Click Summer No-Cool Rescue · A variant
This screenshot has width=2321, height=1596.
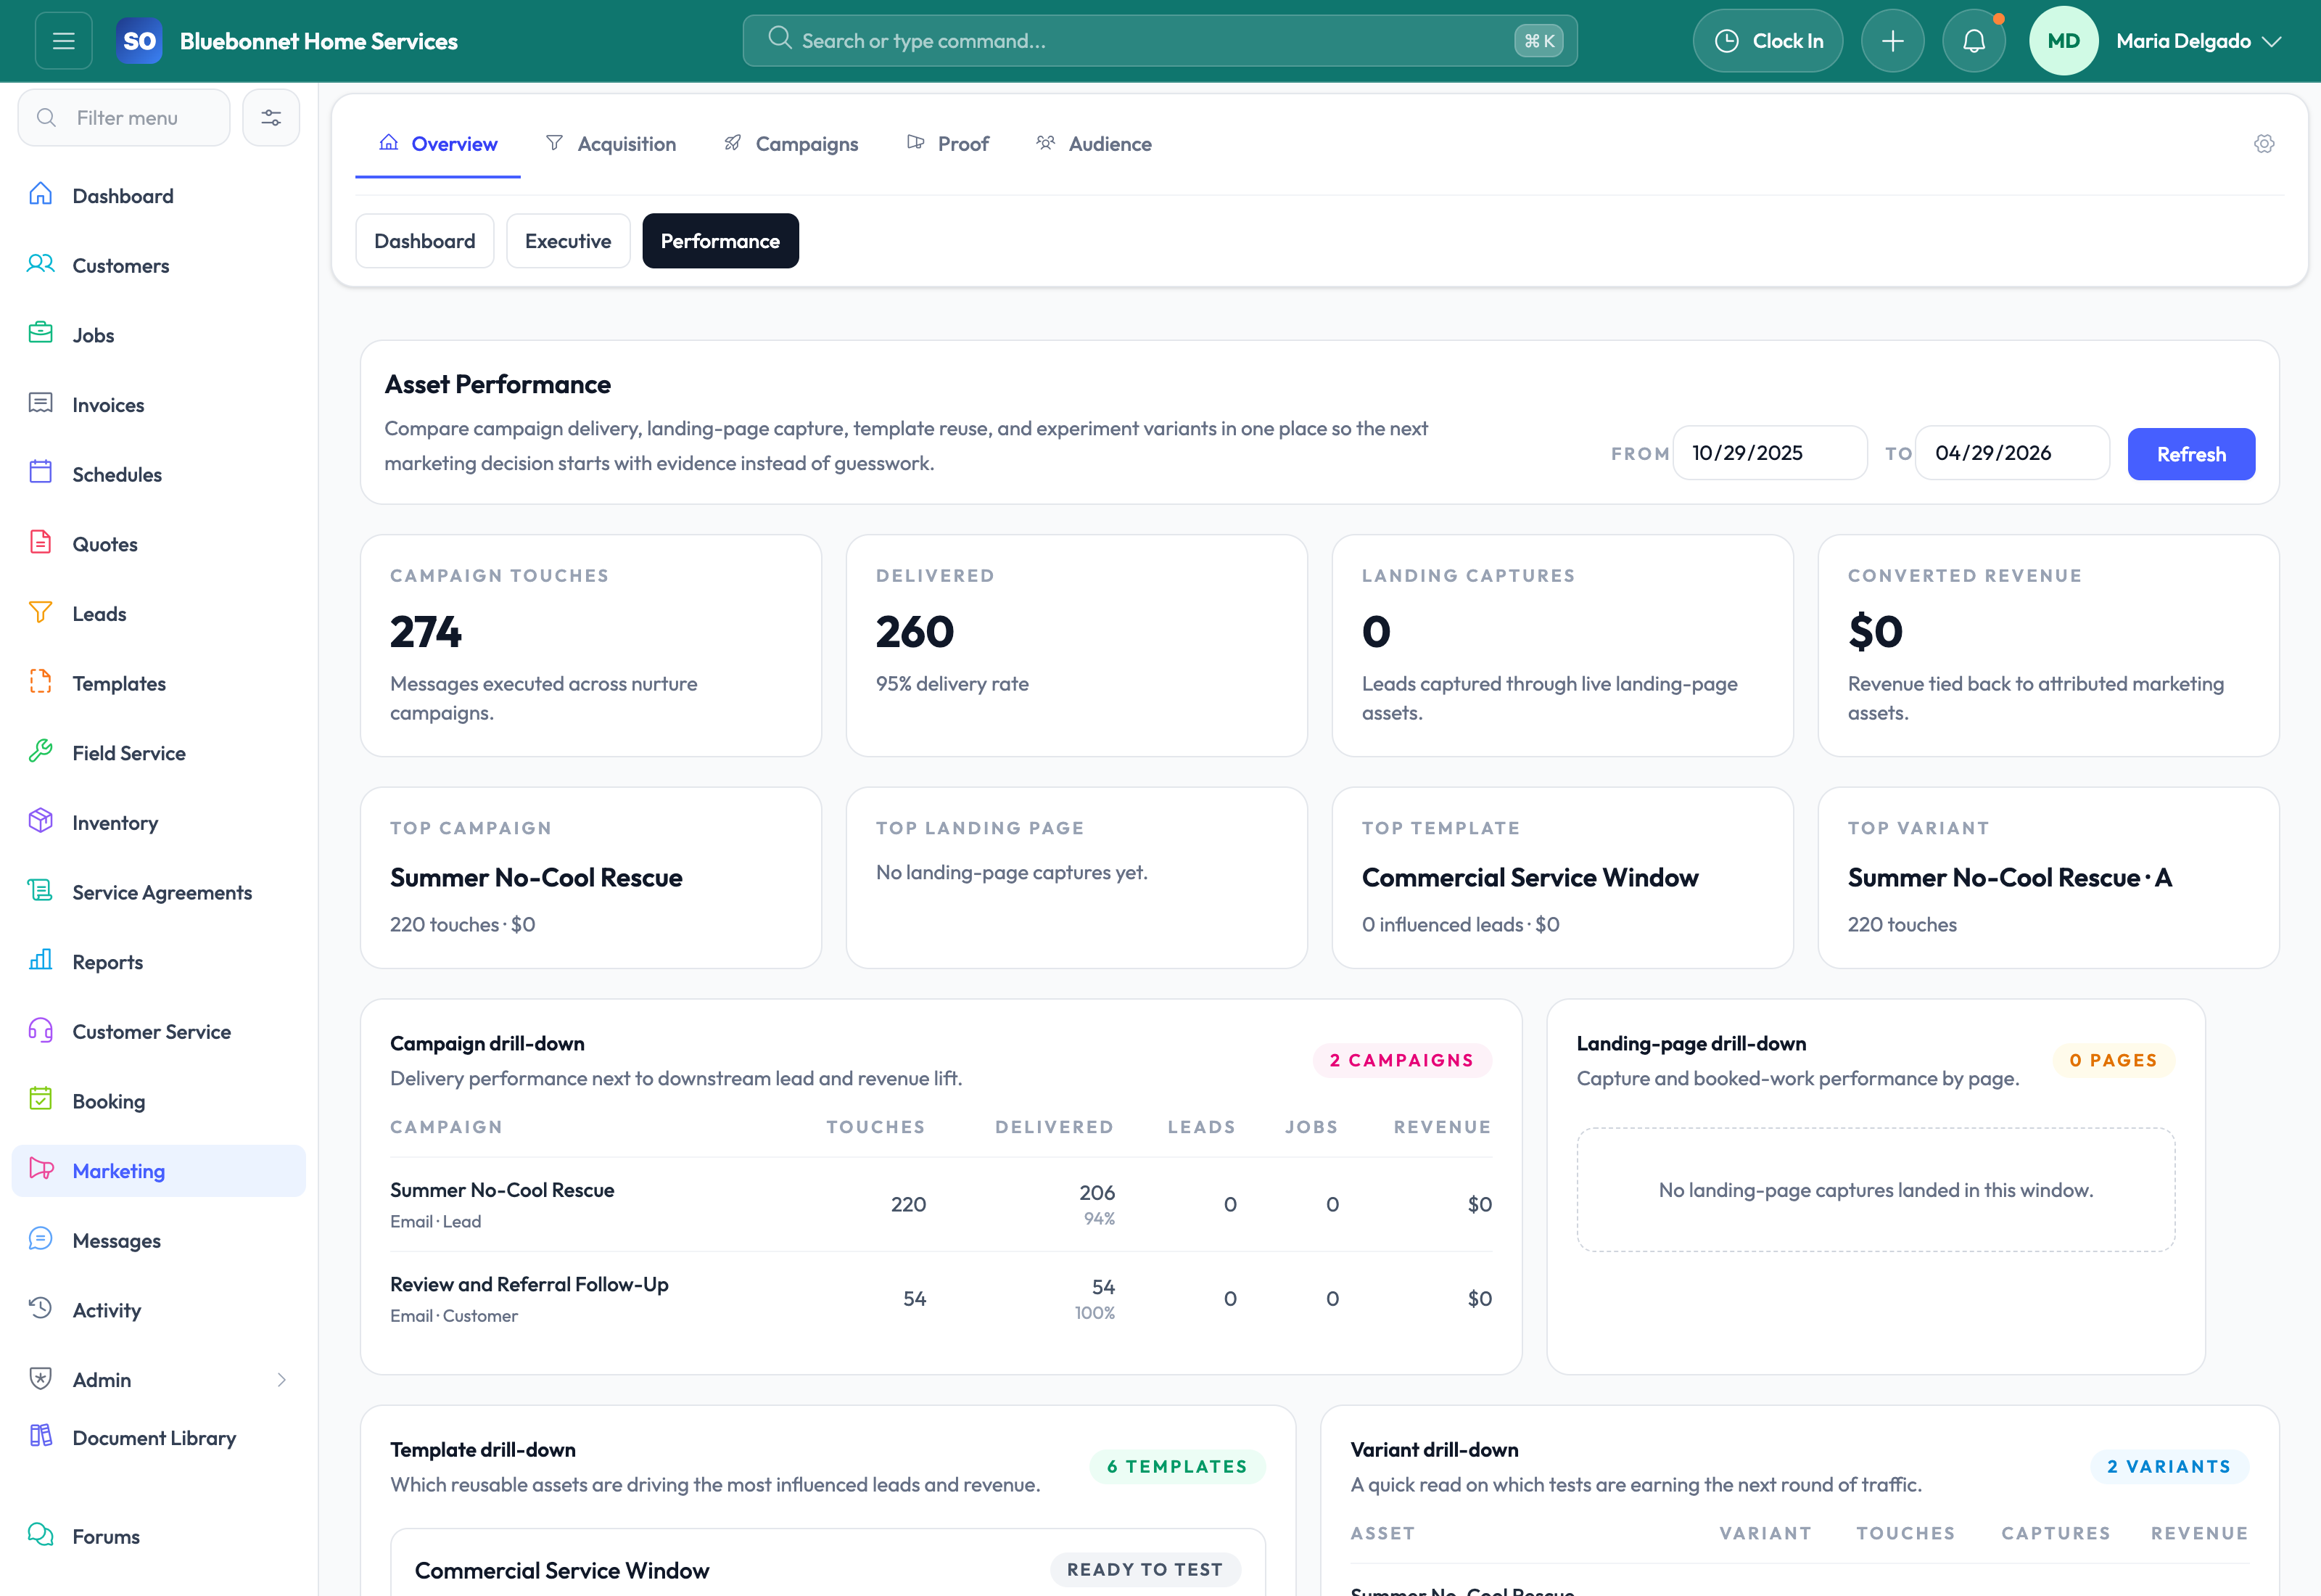[2009, 878]
